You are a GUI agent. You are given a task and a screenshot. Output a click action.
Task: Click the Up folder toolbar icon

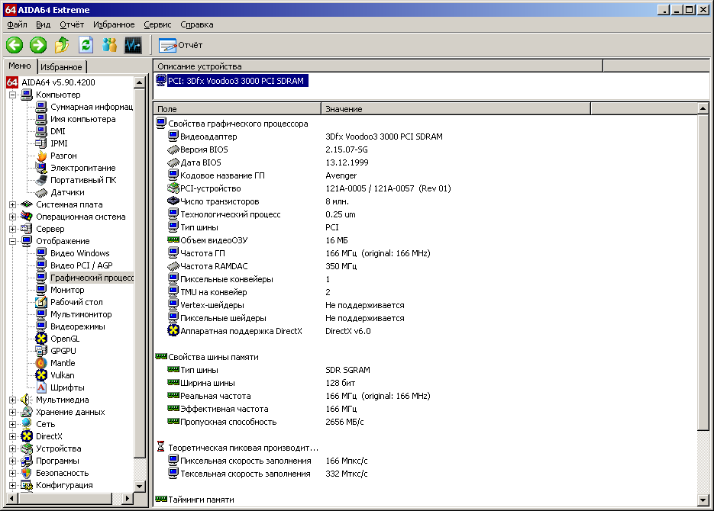[62, 45]
